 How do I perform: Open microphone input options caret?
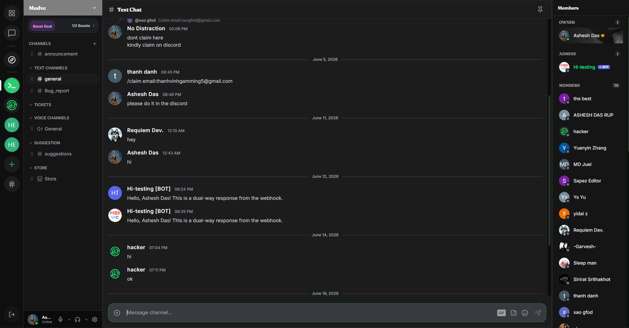tap(69, 319)
